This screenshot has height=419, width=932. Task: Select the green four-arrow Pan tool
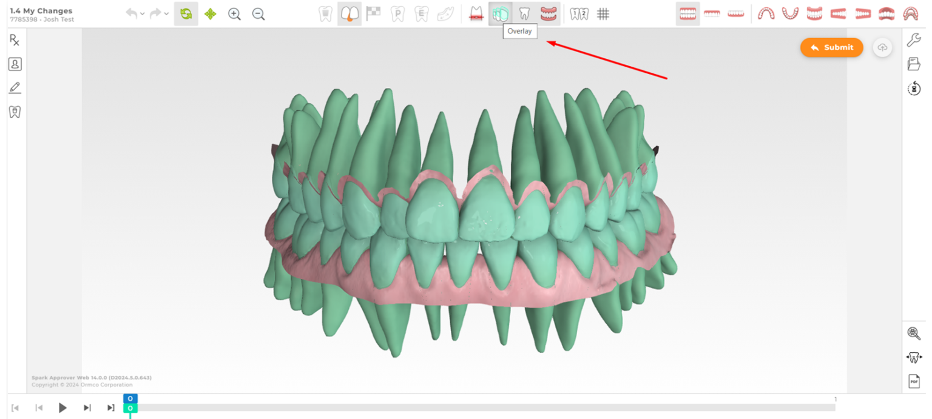point(210,14)
